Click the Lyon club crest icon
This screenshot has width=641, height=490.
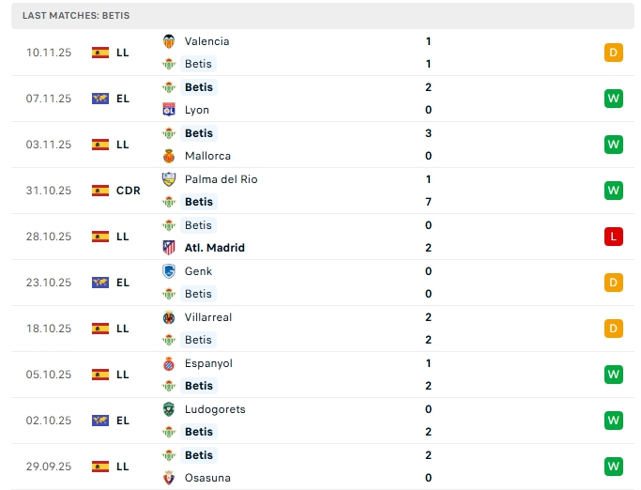169,110
